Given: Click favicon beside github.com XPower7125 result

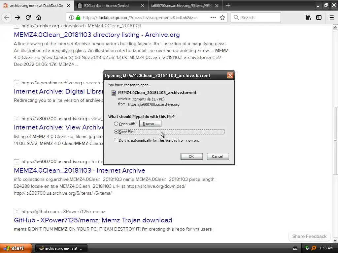Looking at the screenshot, I should (17, 211).
